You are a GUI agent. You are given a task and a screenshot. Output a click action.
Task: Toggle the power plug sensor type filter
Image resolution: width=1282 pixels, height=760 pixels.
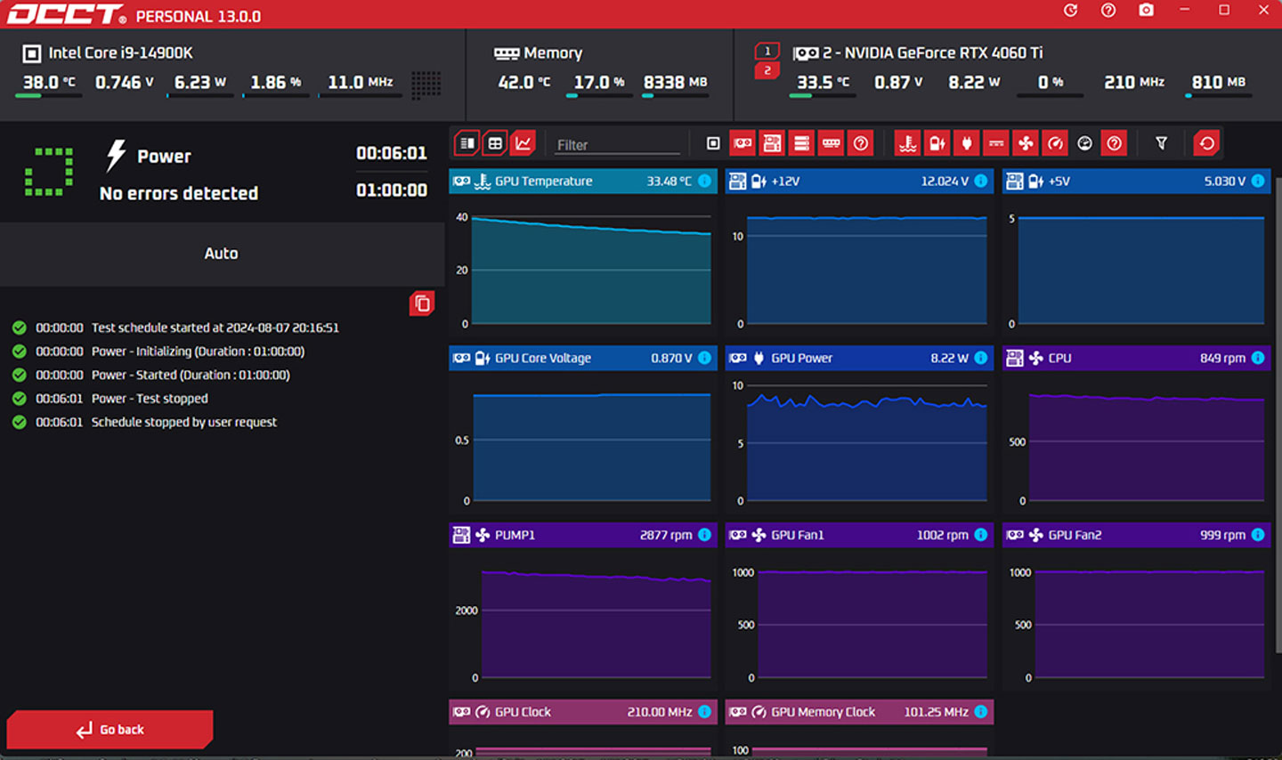click(x=966, y=143)
